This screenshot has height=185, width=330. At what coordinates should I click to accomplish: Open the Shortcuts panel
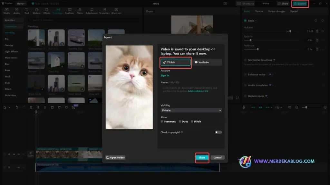click(246, 4)
